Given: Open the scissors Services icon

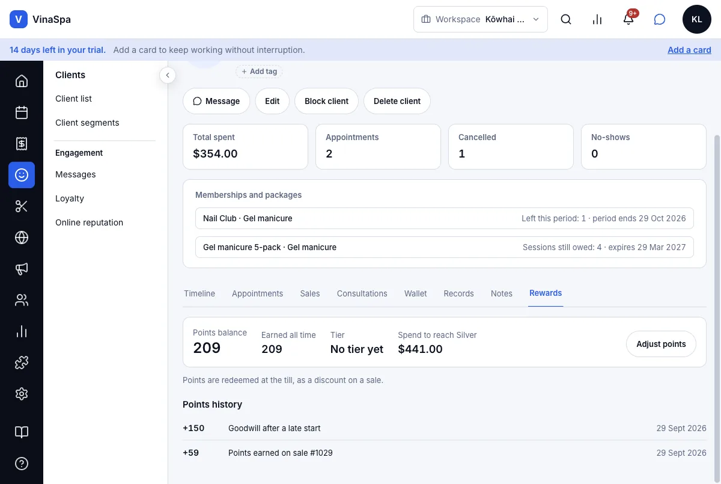Looking at the screenshot, I should click(x=22, y=206).
